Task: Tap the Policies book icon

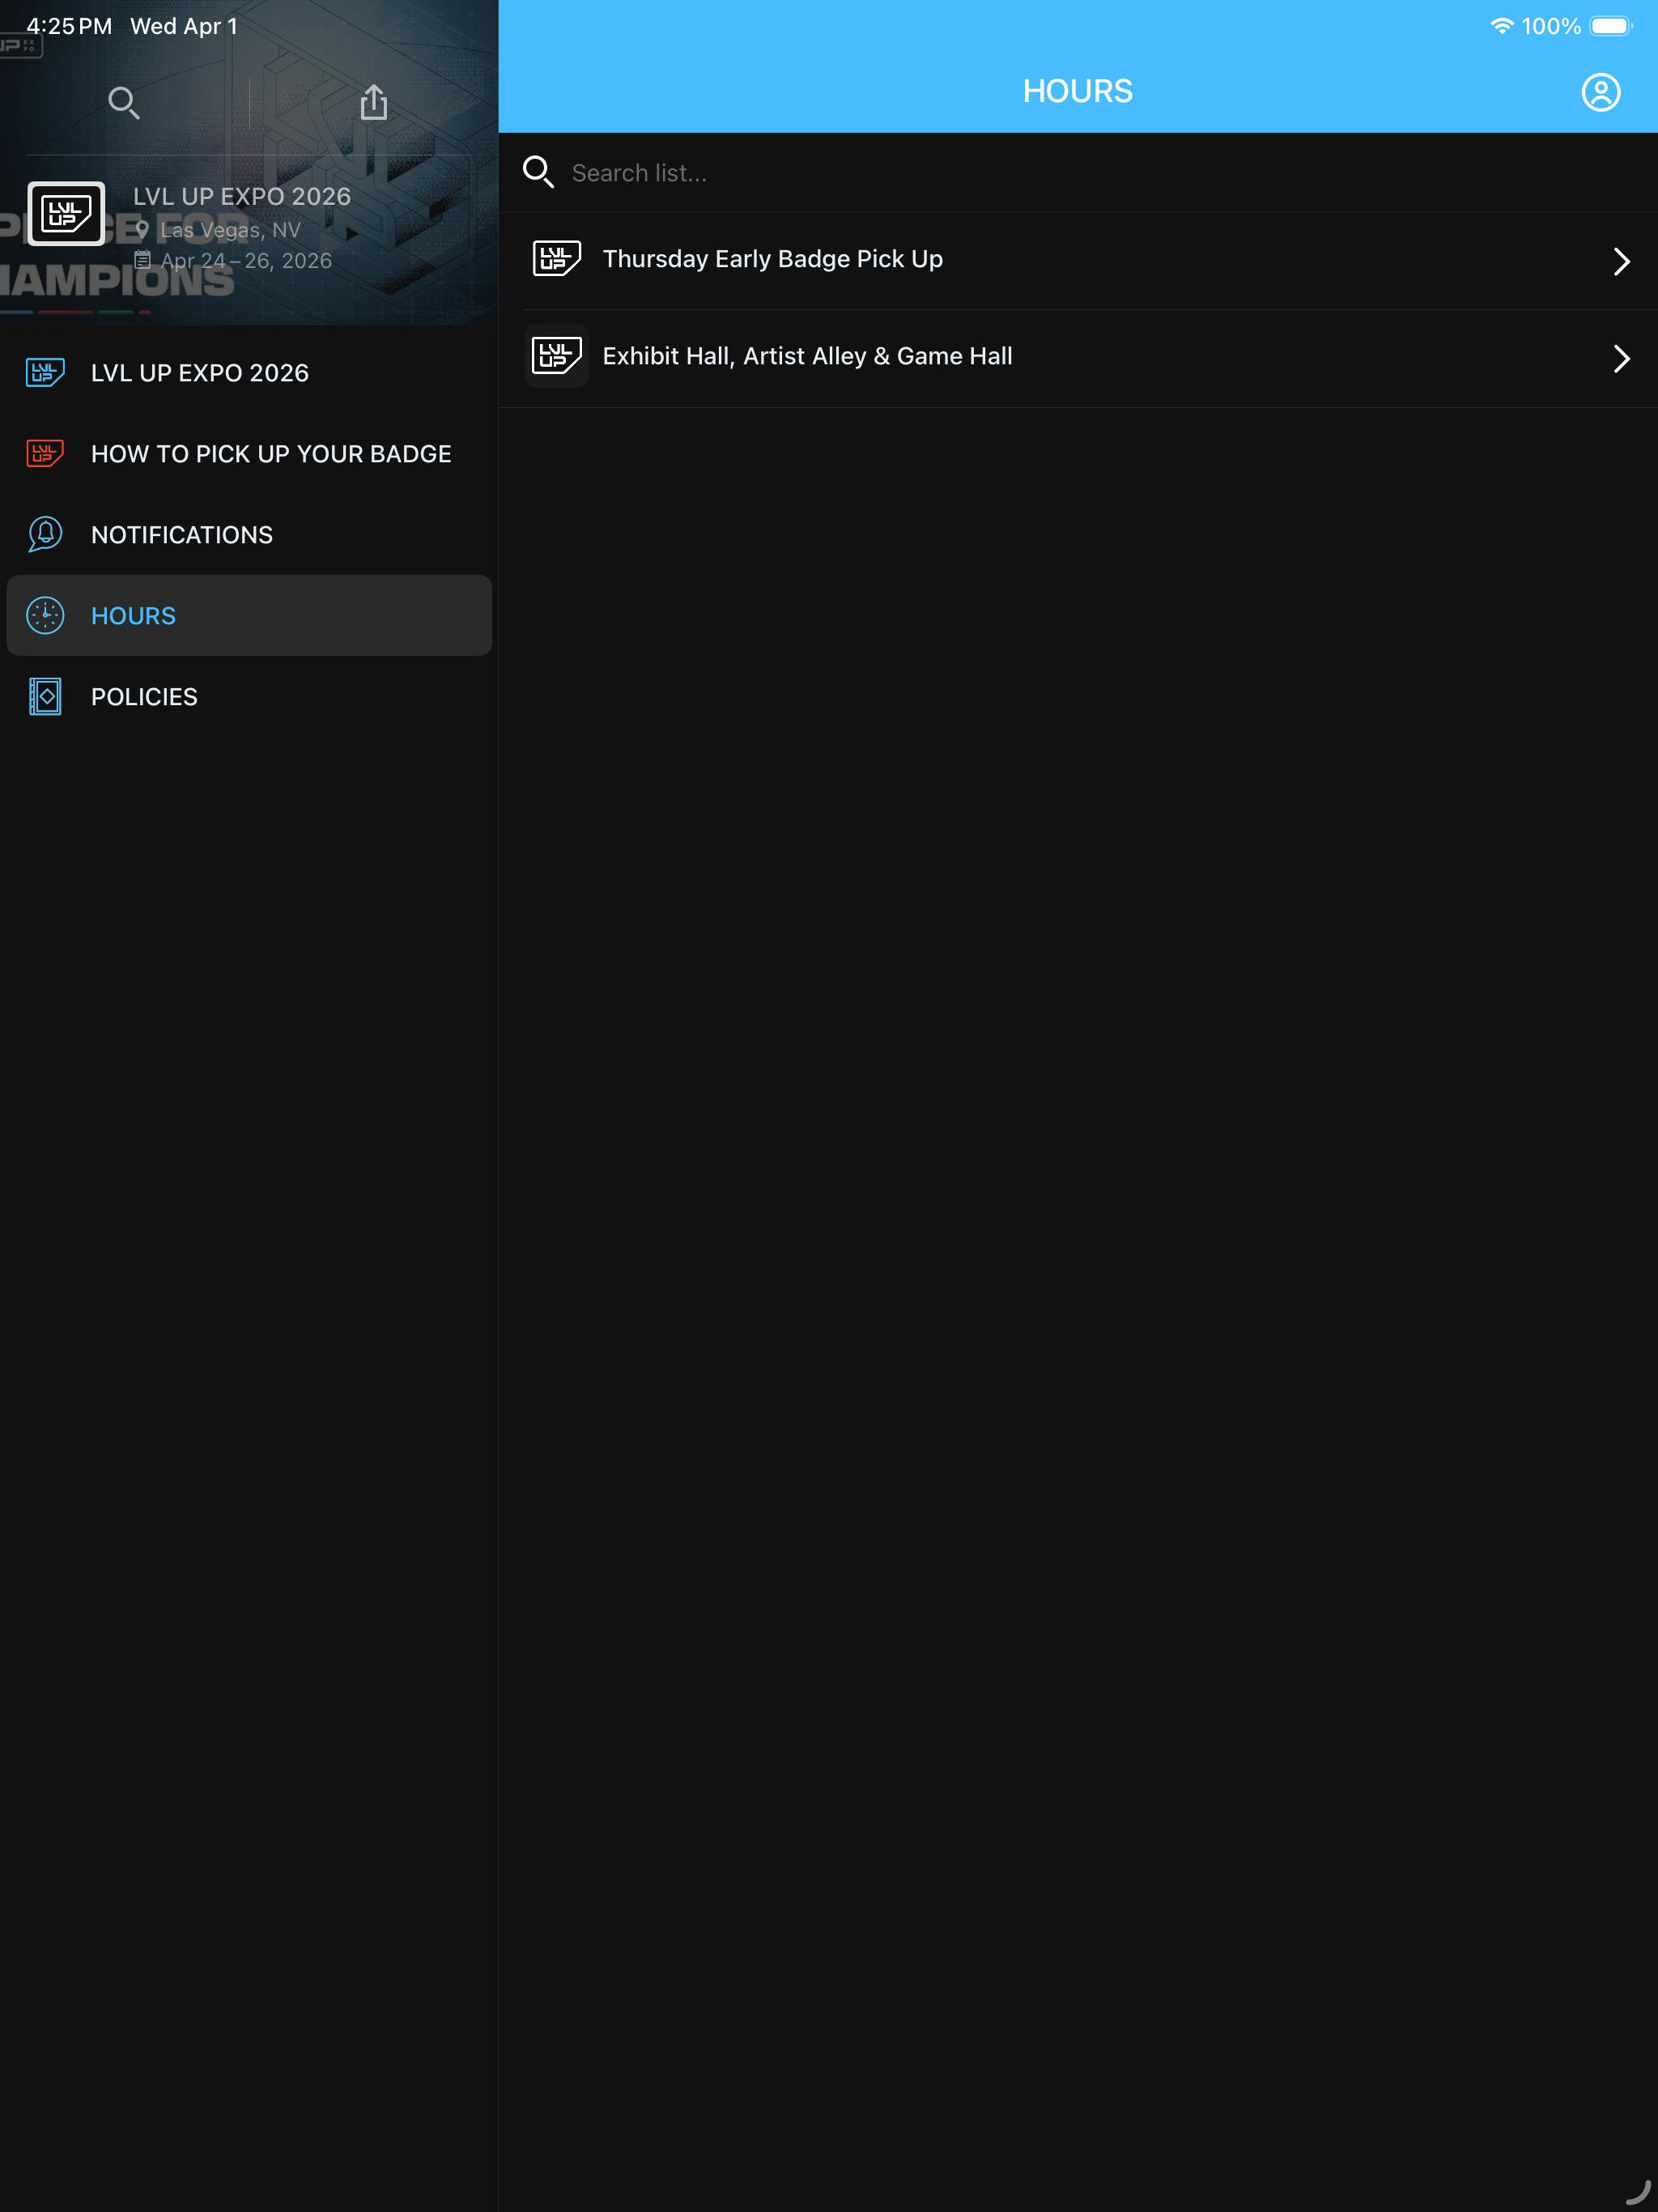Action: click(45, 696)
